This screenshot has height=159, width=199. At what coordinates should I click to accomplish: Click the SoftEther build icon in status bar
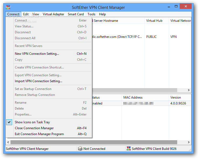(x=129, y=149)
